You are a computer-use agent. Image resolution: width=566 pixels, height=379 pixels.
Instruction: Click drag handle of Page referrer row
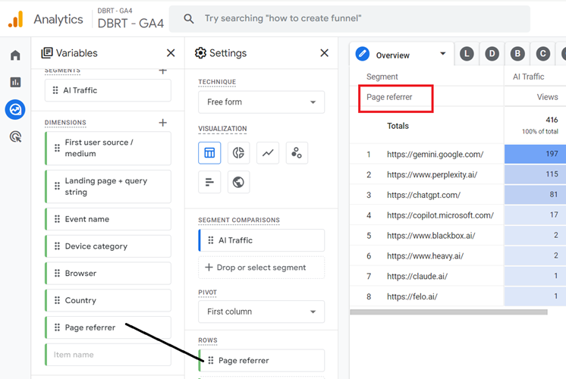click(211, 360)
